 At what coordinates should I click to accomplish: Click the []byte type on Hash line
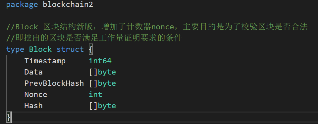point(102,106)
